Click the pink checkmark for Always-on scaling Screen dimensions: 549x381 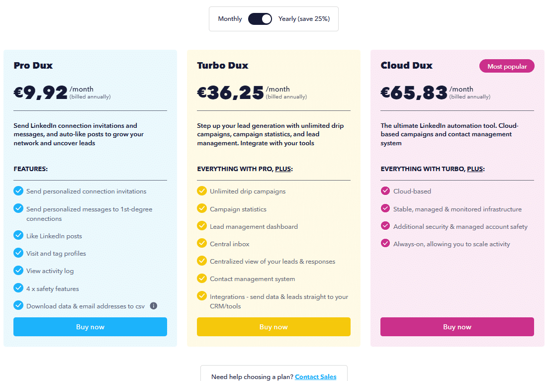[x=385, y=243]
